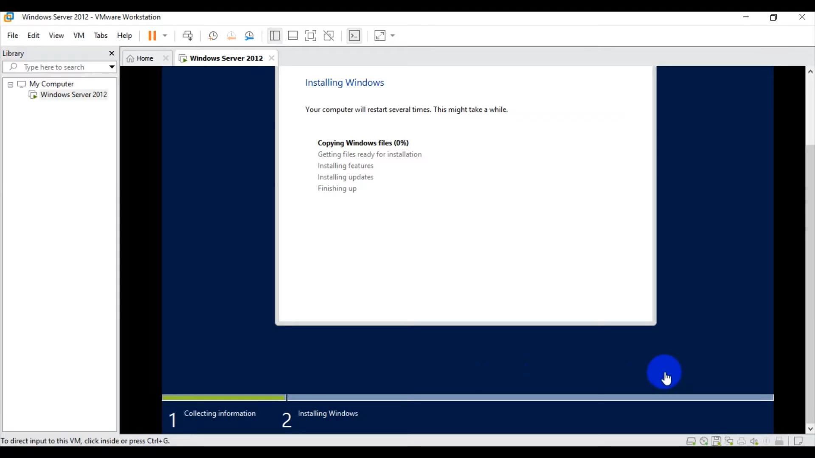Click the stretch guest display icon
The width and height of the screenshot is (815, 458).
pyautogui.click(x=380, y=36)
